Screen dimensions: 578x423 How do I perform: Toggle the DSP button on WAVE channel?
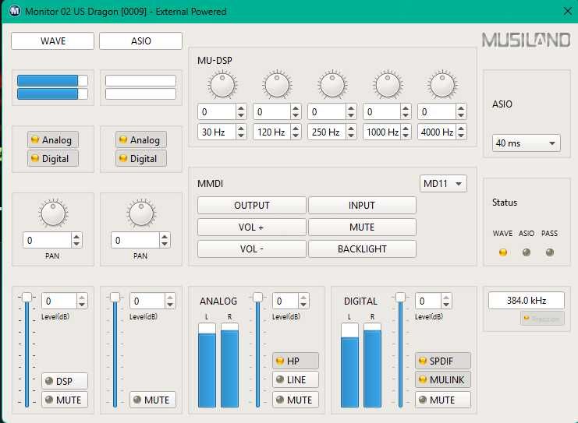(x=64, y=381)
